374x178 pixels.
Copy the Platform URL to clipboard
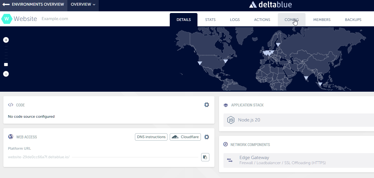[205, 157]
